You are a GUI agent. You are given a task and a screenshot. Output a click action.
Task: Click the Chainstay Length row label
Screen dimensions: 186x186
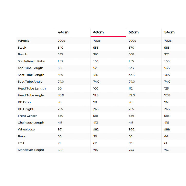click(31, 123)
